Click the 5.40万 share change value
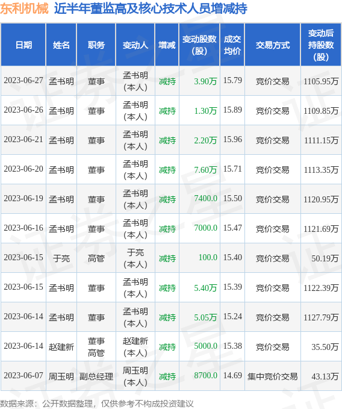The width and height of the screenshot is (342, 409). coord(205,287)
